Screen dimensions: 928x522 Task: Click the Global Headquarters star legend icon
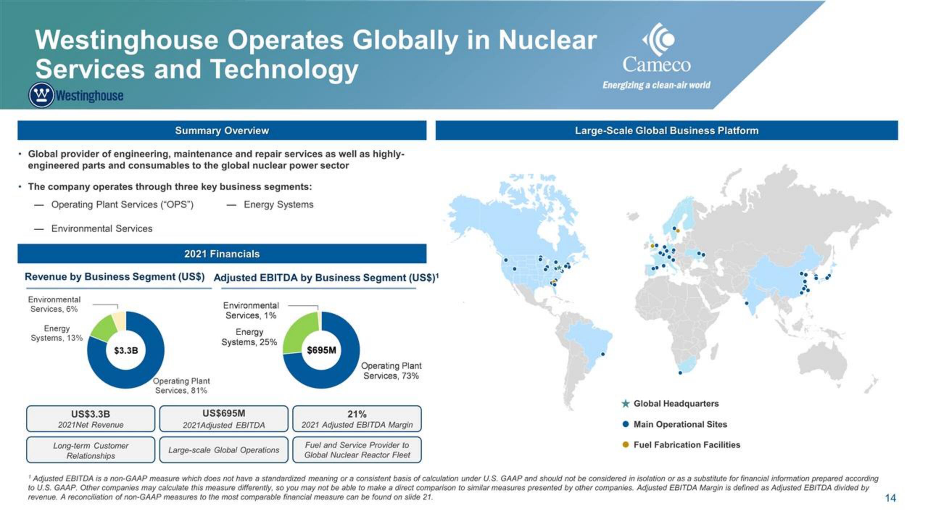point(625,403)
